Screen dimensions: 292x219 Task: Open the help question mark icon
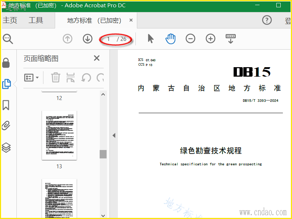267,20
